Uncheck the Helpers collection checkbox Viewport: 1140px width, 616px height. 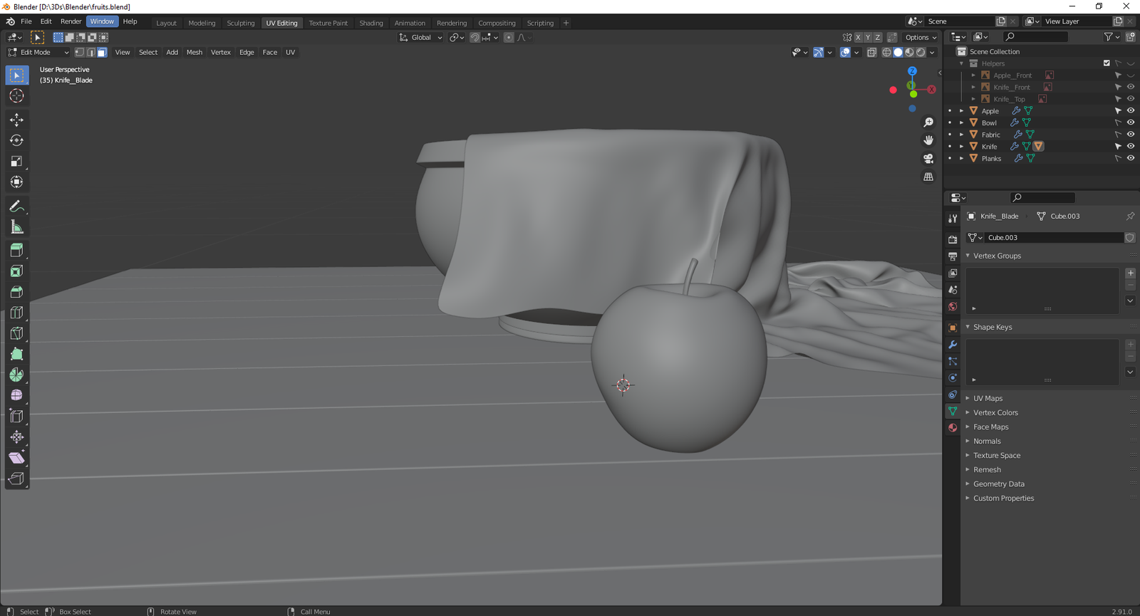1107,63
